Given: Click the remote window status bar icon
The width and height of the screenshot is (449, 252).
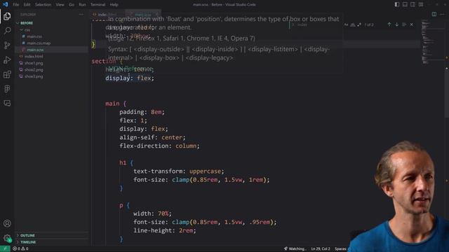Looking at the screenshot, I should point(5,248).
